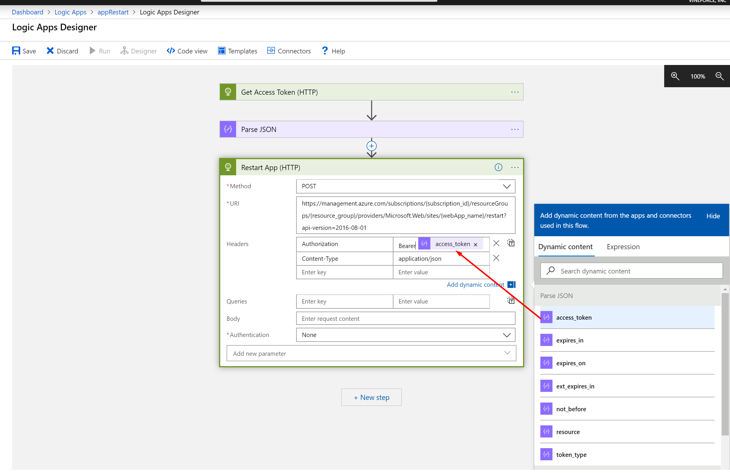Switch queries to text mode icon
Viewport: 730px width, 473px height.
click(511, 300)
